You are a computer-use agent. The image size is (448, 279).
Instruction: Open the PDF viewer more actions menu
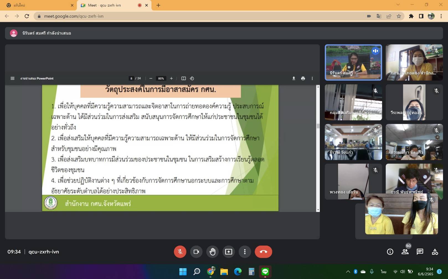[312, 78]
